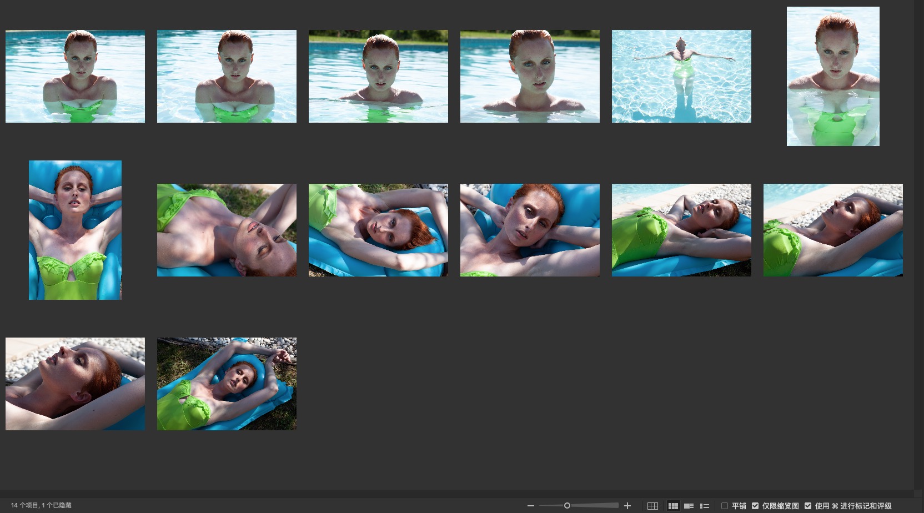Select the vertical portrait in pool thumbnail
The width and height of the screenshot is (924, 513).
point(833,76)
